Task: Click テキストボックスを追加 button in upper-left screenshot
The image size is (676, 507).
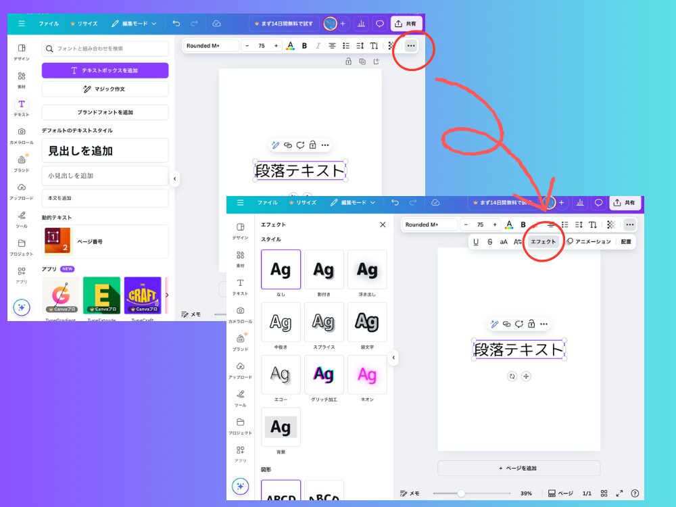Action: (105, 70)
